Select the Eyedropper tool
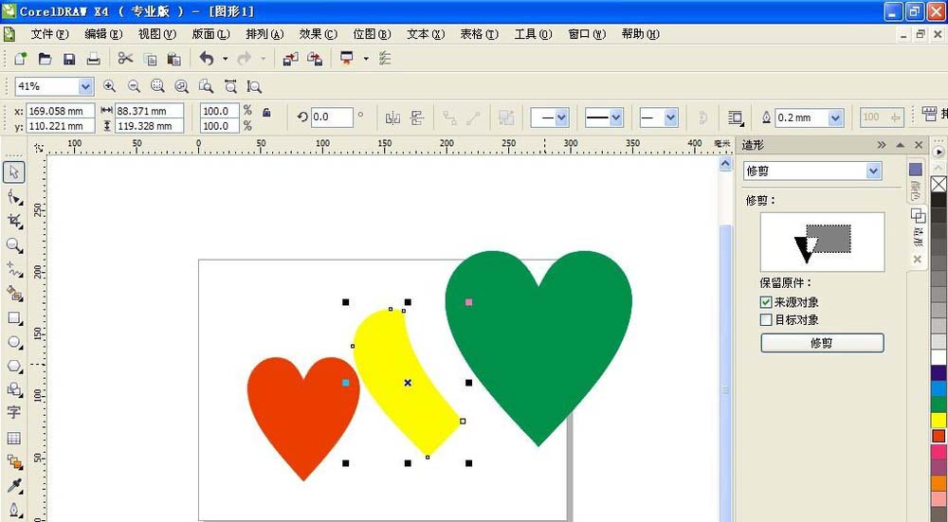Image resolution: width=948 pixels, height=522 pixels. pyautogui.click(x=14, y=485)
